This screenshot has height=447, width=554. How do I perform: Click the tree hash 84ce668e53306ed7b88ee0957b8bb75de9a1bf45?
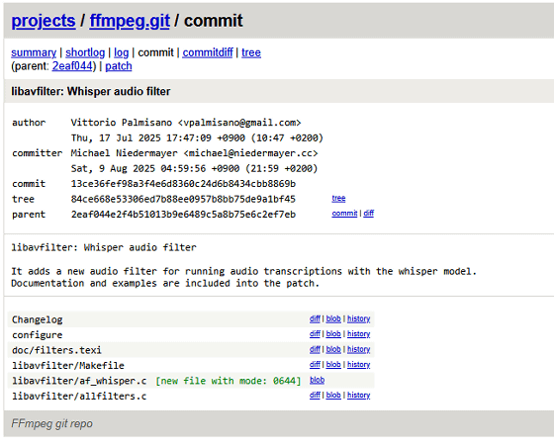(183, 199)
